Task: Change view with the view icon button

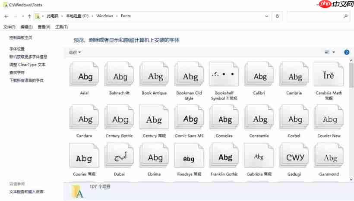Action: point(327,52)
